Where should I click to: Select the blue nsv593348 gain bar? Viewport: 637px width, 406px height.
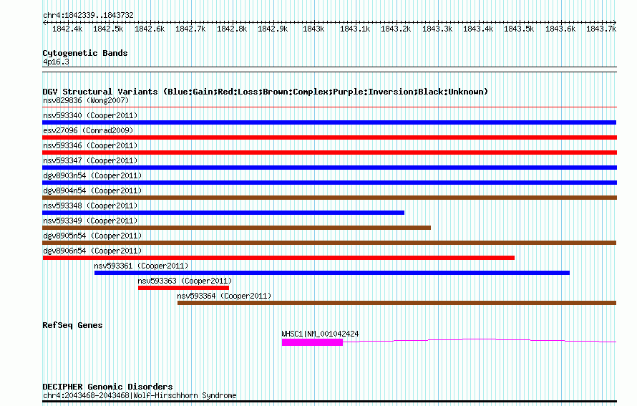click(223, 213)
